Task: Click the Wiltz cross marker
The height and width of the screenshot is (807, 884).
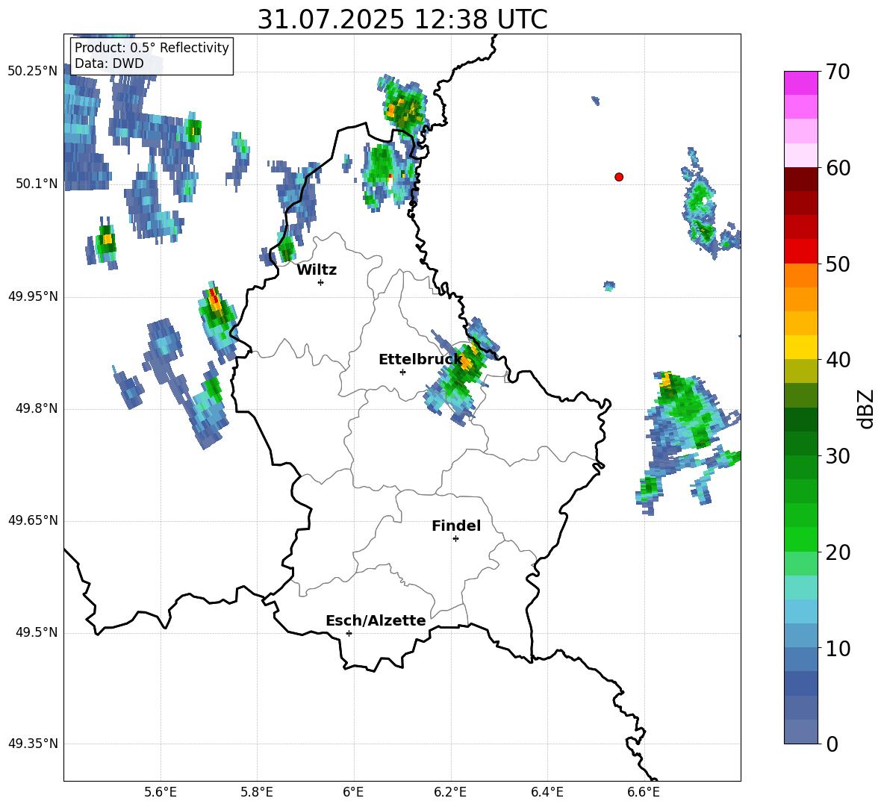Action: (x=321, y=282)
